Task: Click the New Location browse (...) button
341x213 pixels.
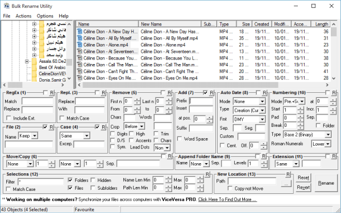Action: (286, 184)
